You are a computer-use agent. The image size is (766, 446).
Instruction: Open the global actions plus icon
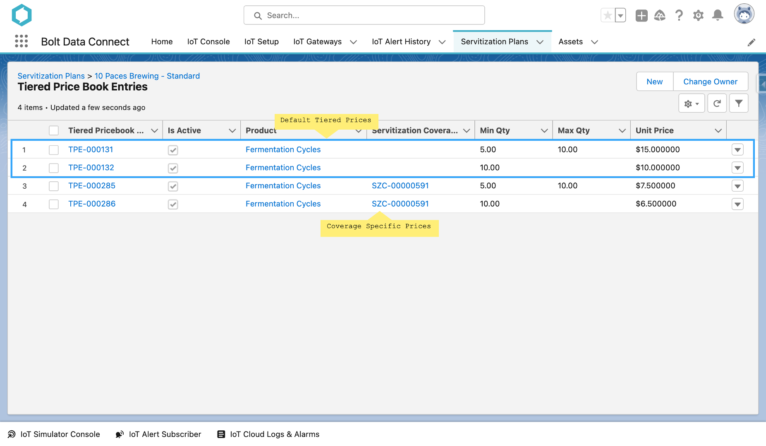click(x=642, y=16)
